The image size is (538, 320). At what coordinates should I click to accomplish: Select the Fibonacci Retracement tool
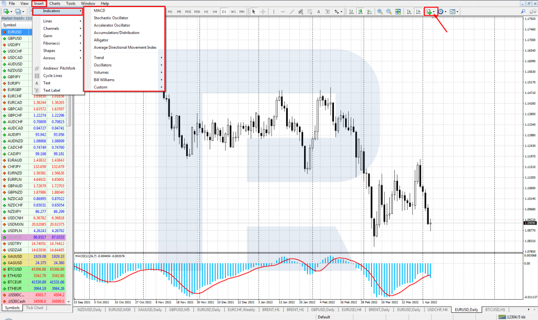click(310, 12)
